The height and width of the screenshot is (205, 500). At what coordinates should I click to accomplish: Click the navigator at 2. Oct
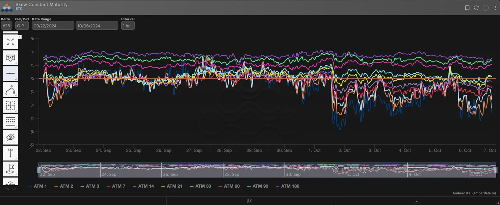click(x=353, y=174)
